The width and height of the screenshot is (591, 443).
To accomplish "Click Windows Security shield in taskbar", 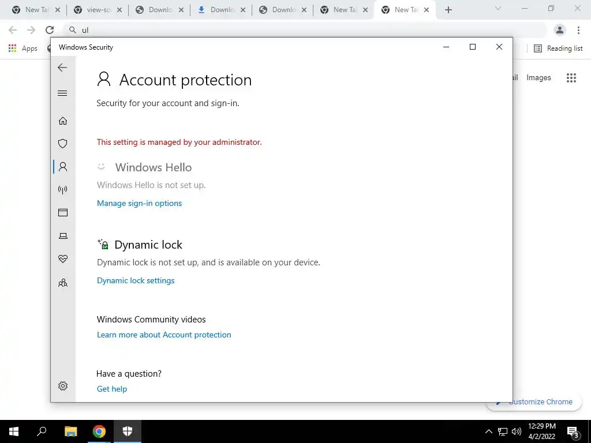I will (x=128, y=431).
